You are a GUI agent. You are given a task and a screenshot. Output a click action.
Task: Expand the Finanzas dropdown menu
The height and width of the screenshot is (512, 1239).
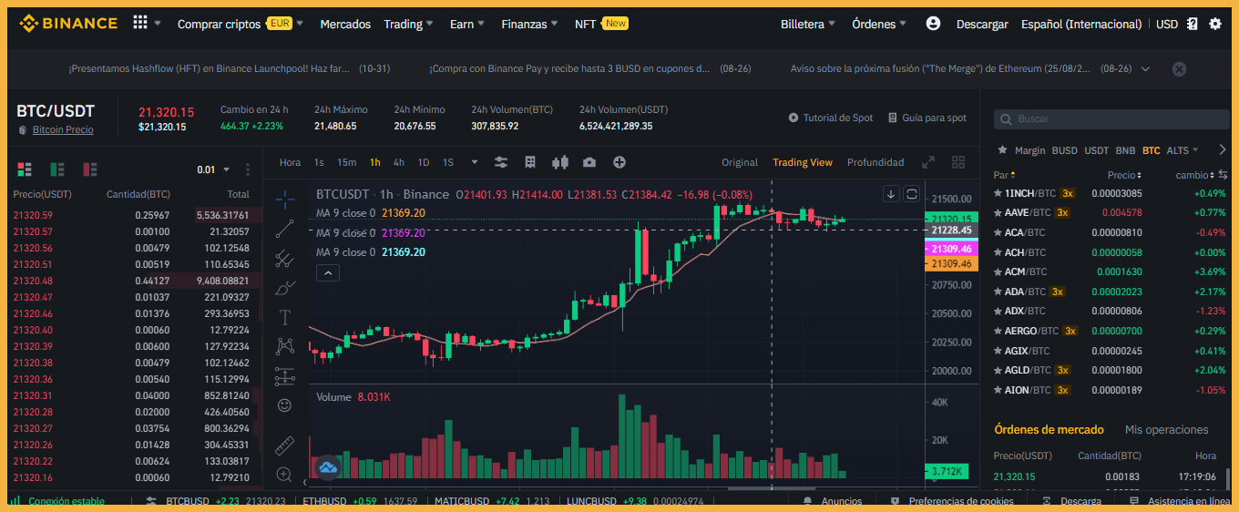[x=530, y=24]
